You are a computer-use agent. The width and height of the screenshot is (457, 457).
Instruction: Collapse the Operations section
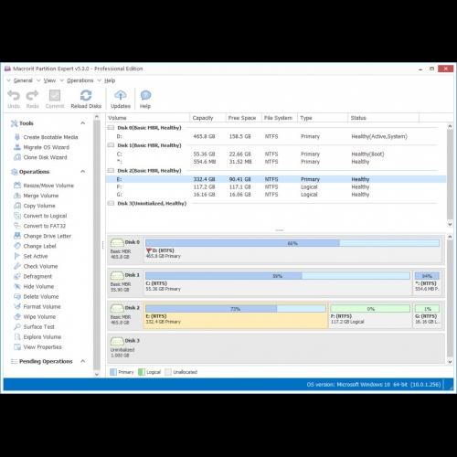click(x=82, y=171)
